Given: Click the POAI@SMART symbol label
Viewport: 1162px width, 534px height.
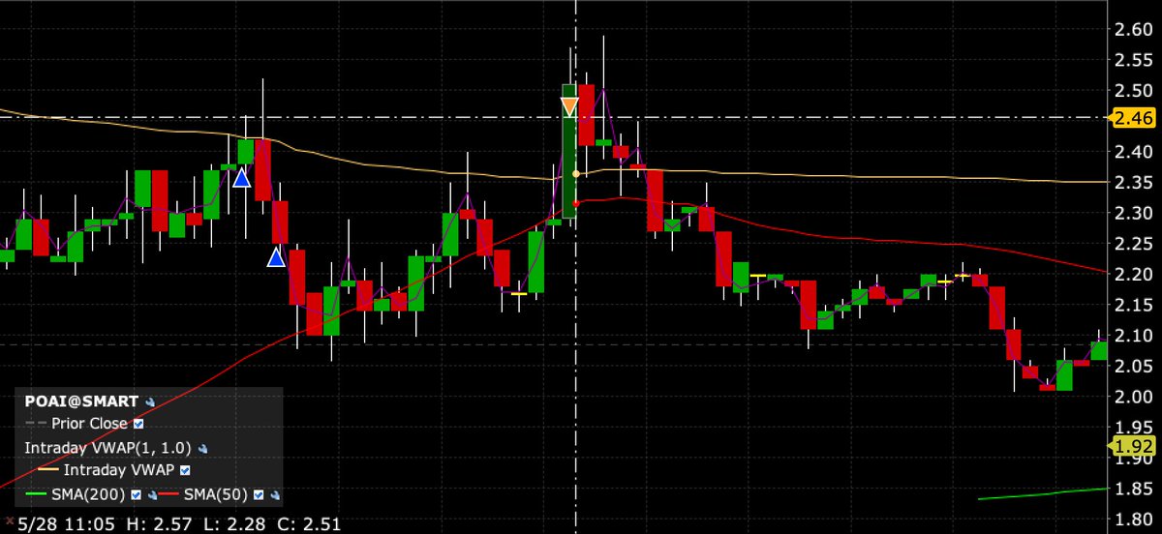Looking at the screenshot, I should pos(81,401).
